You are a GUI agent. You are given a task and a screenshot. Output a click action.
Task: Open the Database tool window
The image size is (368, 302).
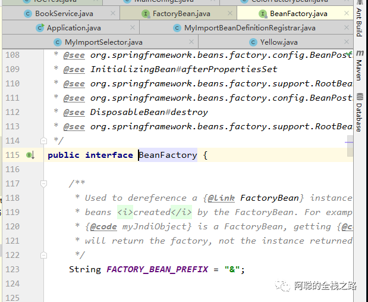point(359,113)
